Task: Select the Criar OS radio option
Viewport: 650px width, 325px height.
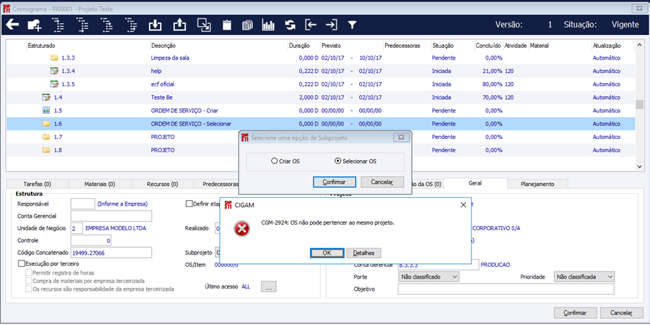Action: point(274,161)
